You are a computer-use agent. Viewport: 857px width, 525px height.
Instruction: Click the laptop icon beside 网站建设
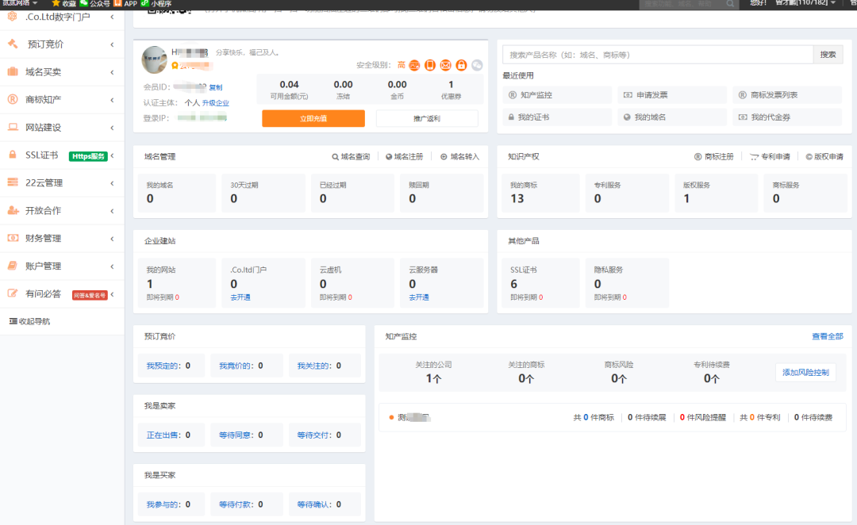coord(13,127)
